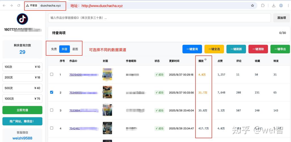Open the browser downloads icon
The image size is (291, 142).
(273, 5)
